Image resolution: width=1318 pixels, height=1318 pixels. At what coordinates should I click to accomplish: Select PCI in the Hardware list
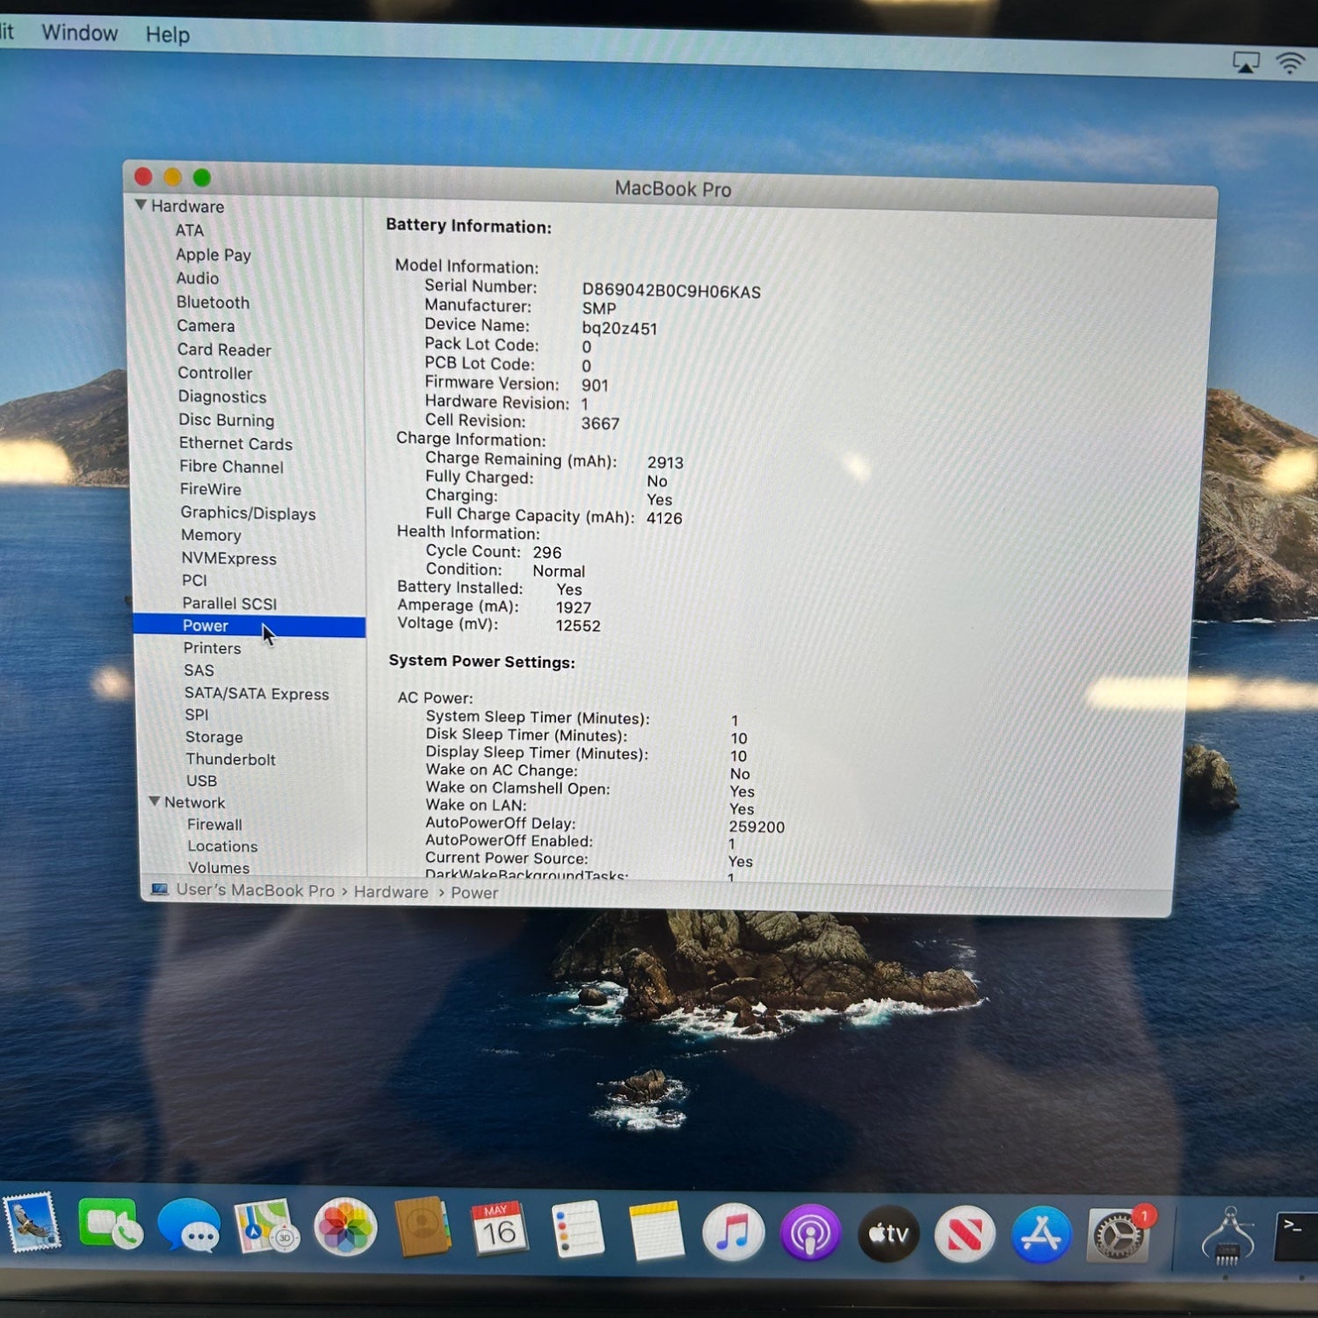click(x=194, y=581)
